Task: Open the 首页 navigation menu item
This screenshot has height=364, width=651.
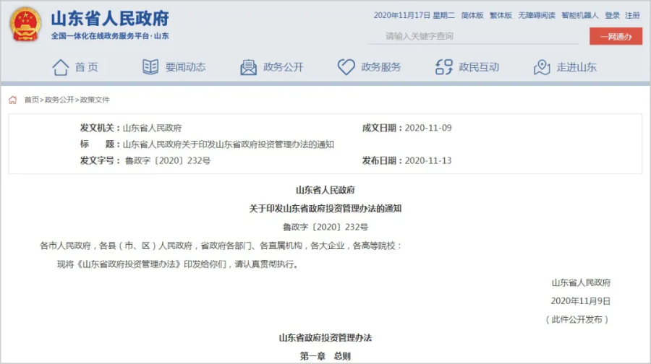Action: point(86,67)
